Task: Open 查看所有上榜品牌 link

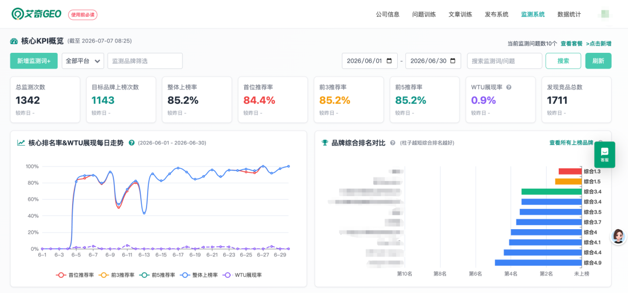Action: pyautogui.click(x=571, y=143)
